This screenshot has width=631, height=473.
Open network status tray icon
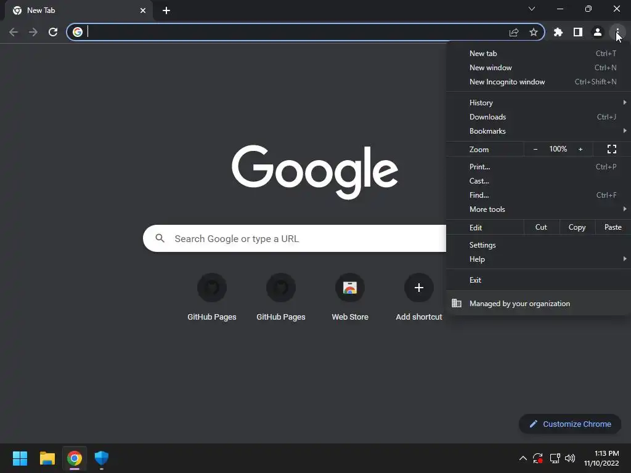pos(555,458)
